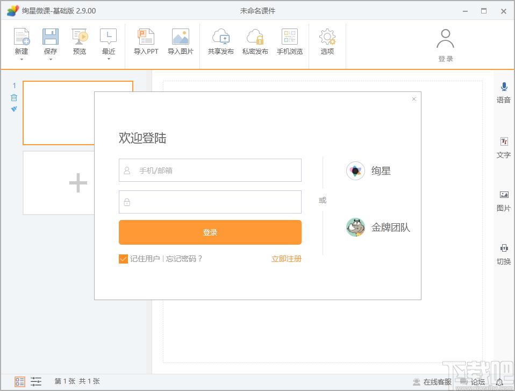Screen dimensions: 515x391
Task: Open the 立即注册 register link
Action: (287, 259)
